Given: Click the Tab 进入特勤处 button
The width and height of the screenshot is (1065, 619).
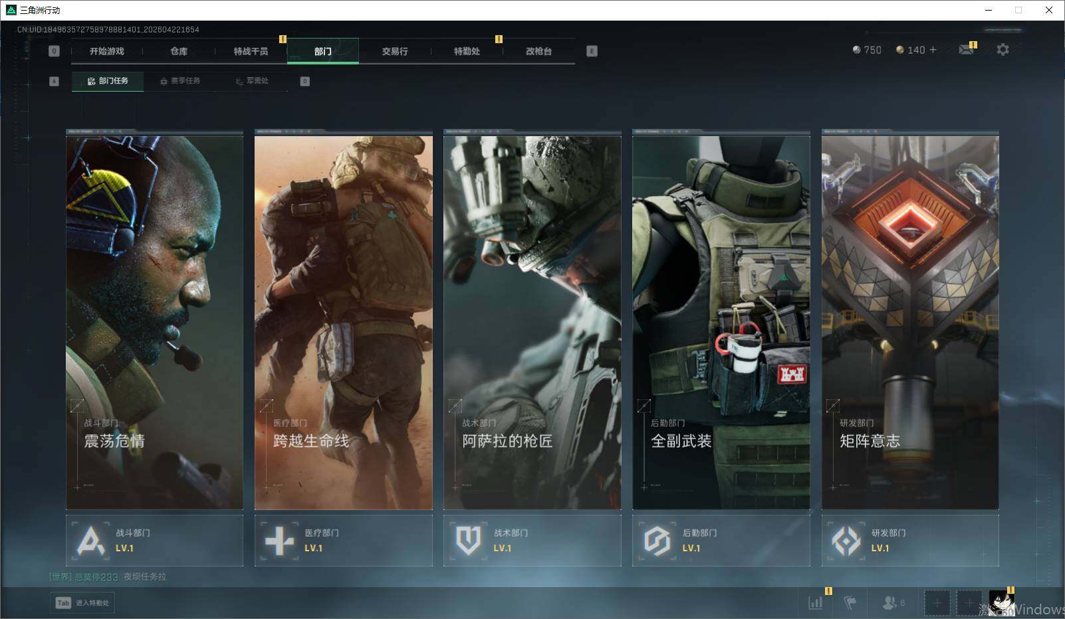Looking at the screenshot, I should 82,602.
